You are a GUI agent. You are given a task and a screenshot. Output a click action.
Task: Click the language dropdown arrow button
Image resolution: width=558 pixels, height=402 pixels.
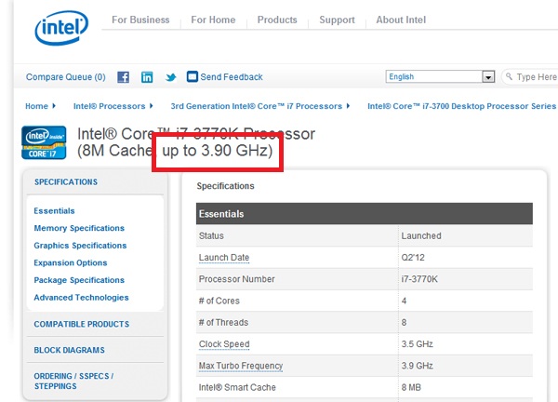click(x=488, y=77)
